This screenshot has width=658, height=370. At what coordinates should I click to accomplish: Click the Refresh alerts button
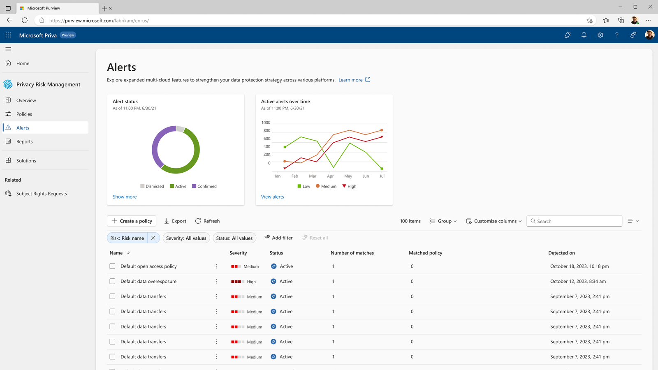[x=207, y=221]
